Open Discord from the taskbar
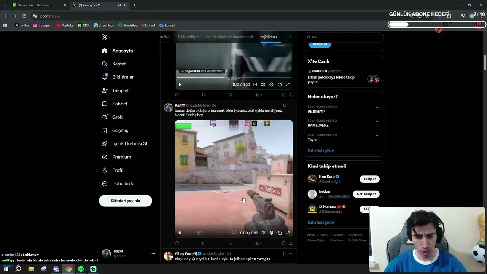Viewport: 487px width, 274px height. tap(56, 269)
